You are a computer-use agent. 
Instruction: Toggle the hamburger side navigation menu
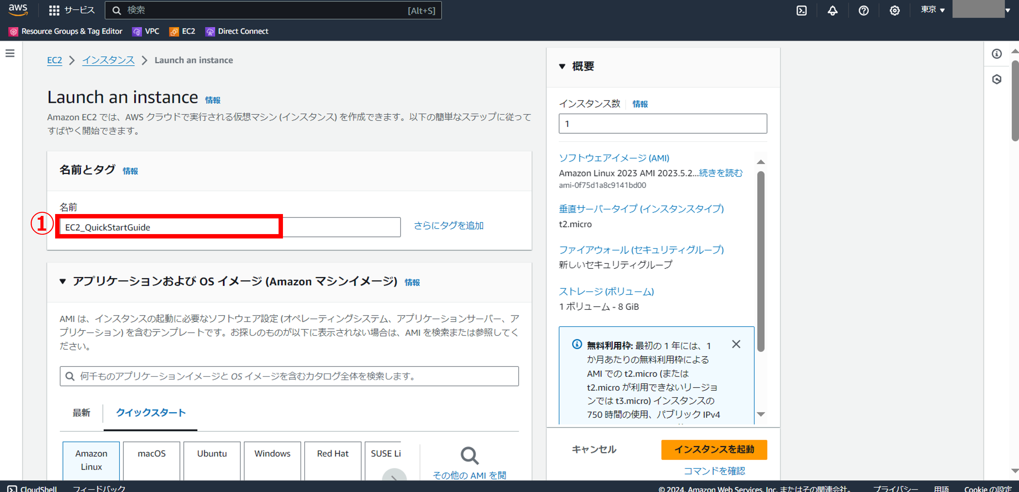10,53
